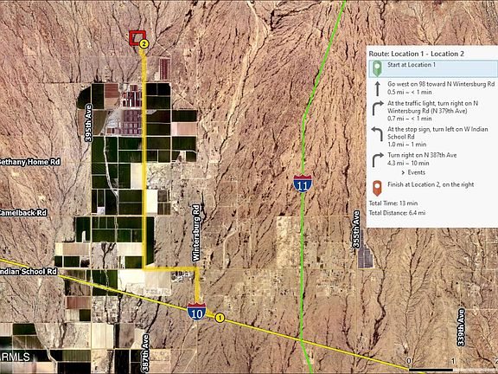498x374 pixels.
Task: Select the Finish at Location 2 step
Action: coord(433,188)
